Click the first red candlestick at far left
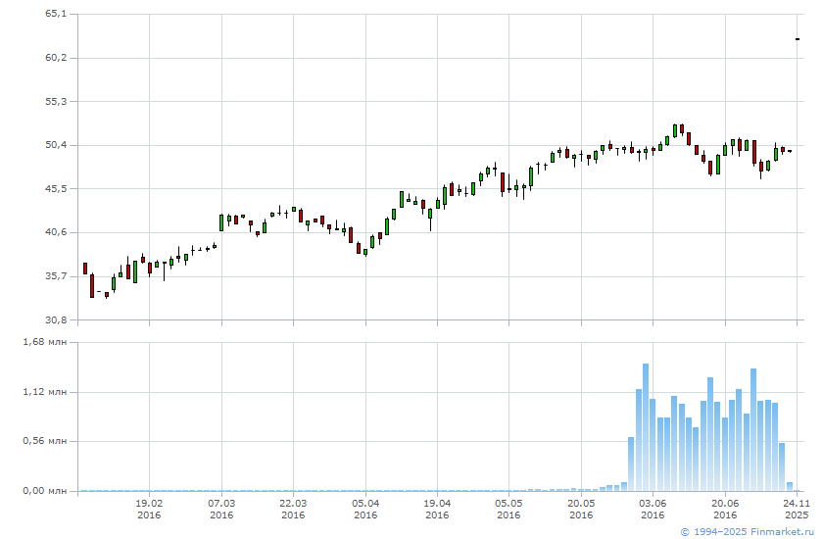The width and height of the screenshot is (823, 539). click(x=85, y=269)
